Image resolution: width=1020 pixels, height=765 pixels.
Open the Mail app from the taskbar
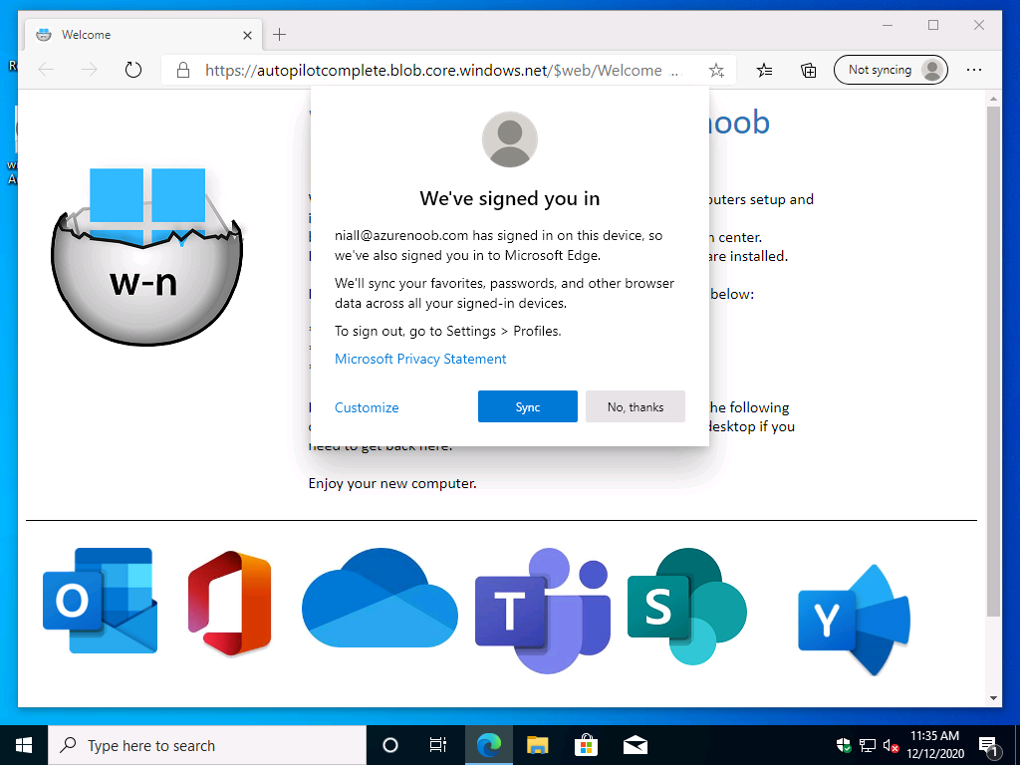(x=636, y=745)
